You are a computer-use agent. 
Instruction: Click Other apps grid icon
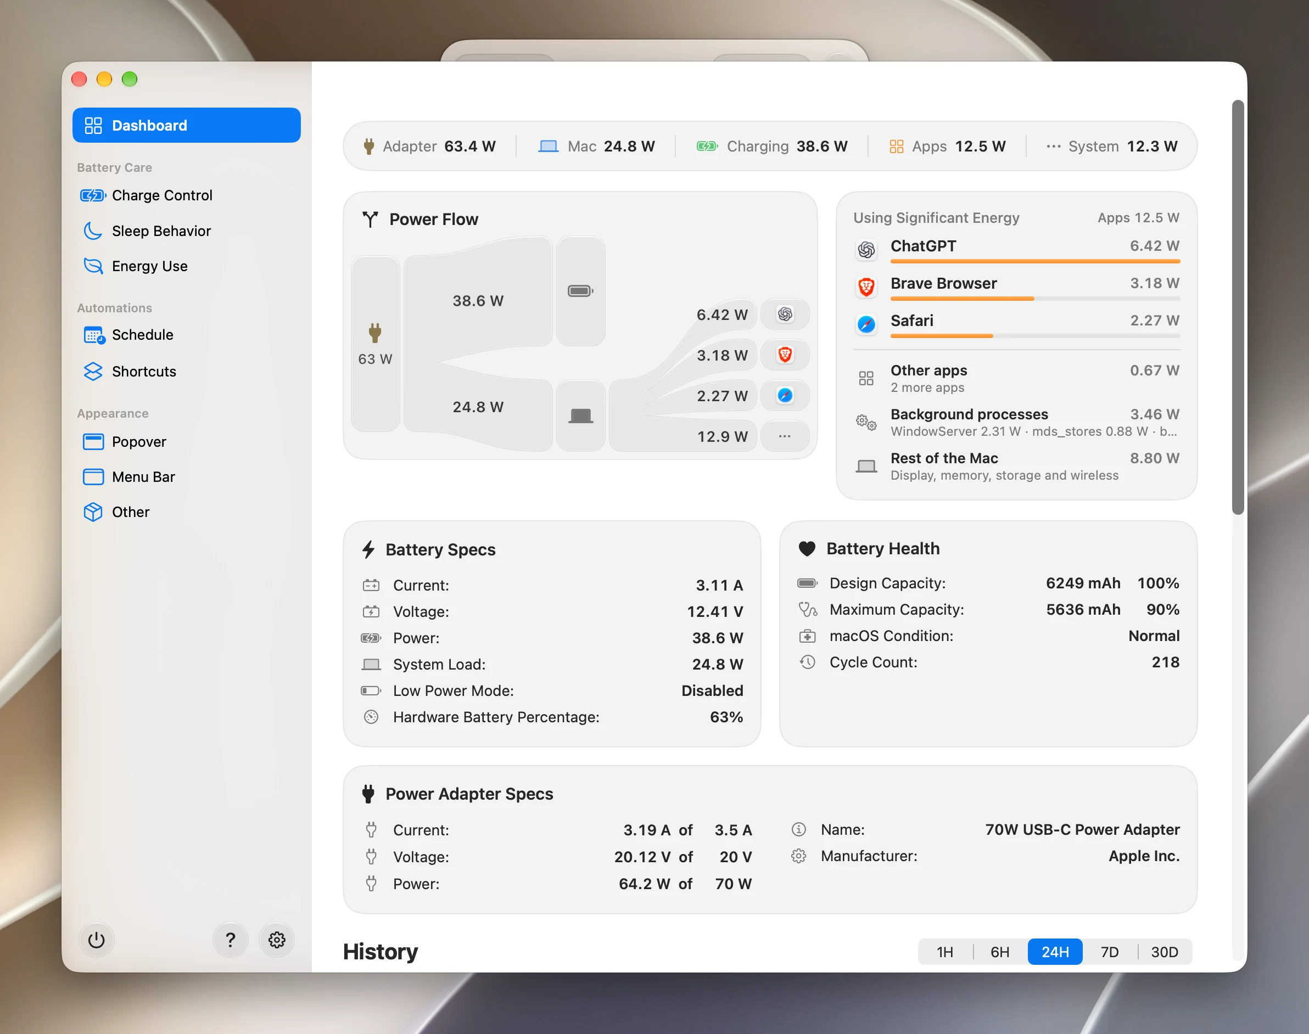click(866, 378)
